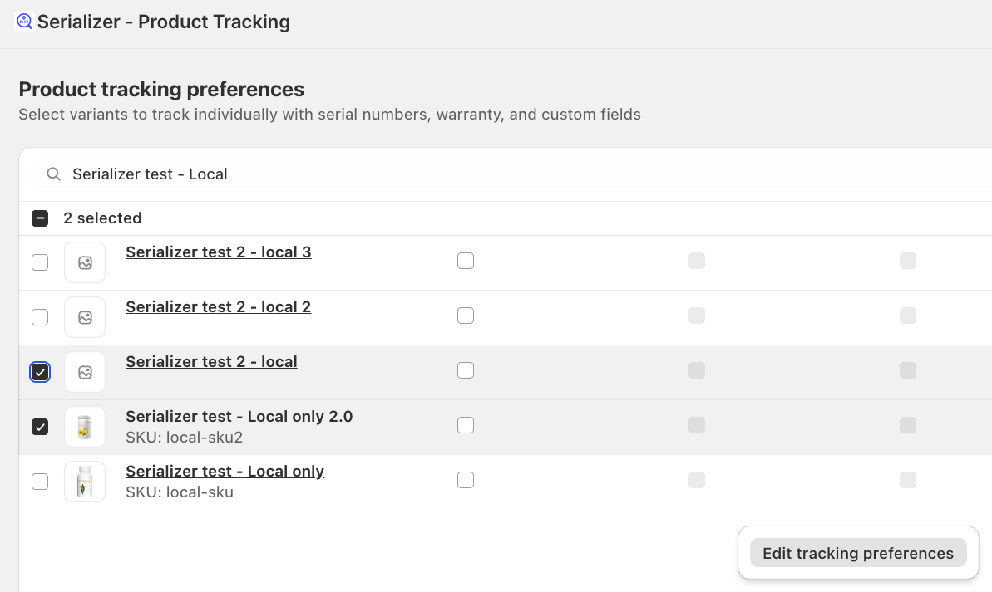The height and width of the screenshot is (592, 992).
Task: Open Serializer test - Local only 2.0 link
Action: point(239,417)
